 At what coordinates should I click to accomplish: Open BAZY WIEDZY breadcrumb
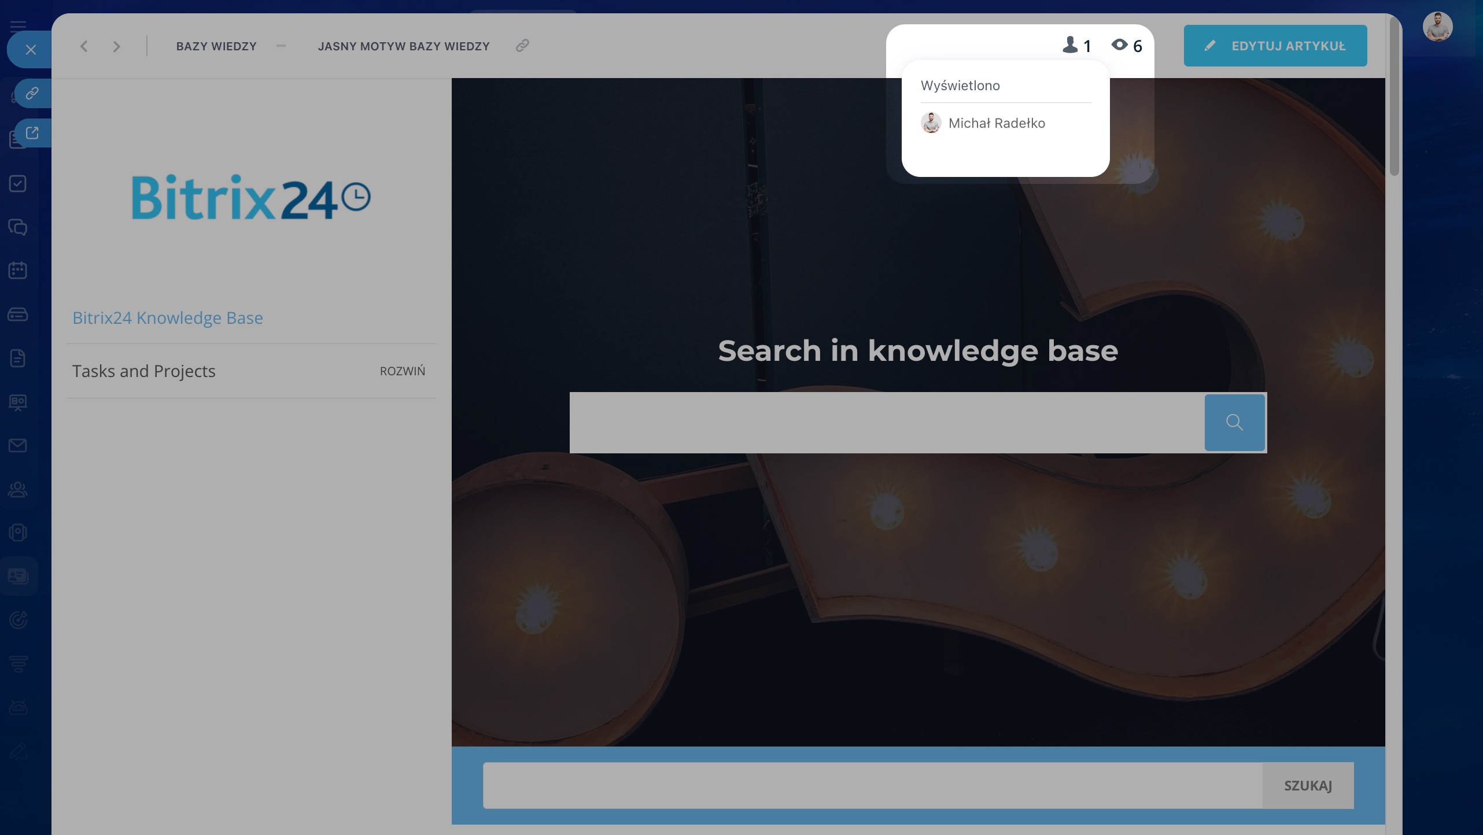click(x=216, y=46)
